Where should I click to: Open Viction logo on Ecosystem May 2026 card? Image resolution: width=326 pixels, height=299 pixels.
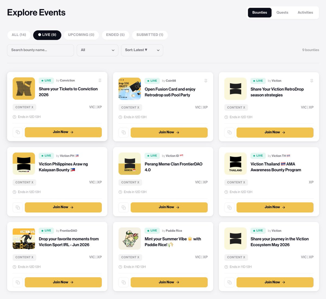[236, 238]
